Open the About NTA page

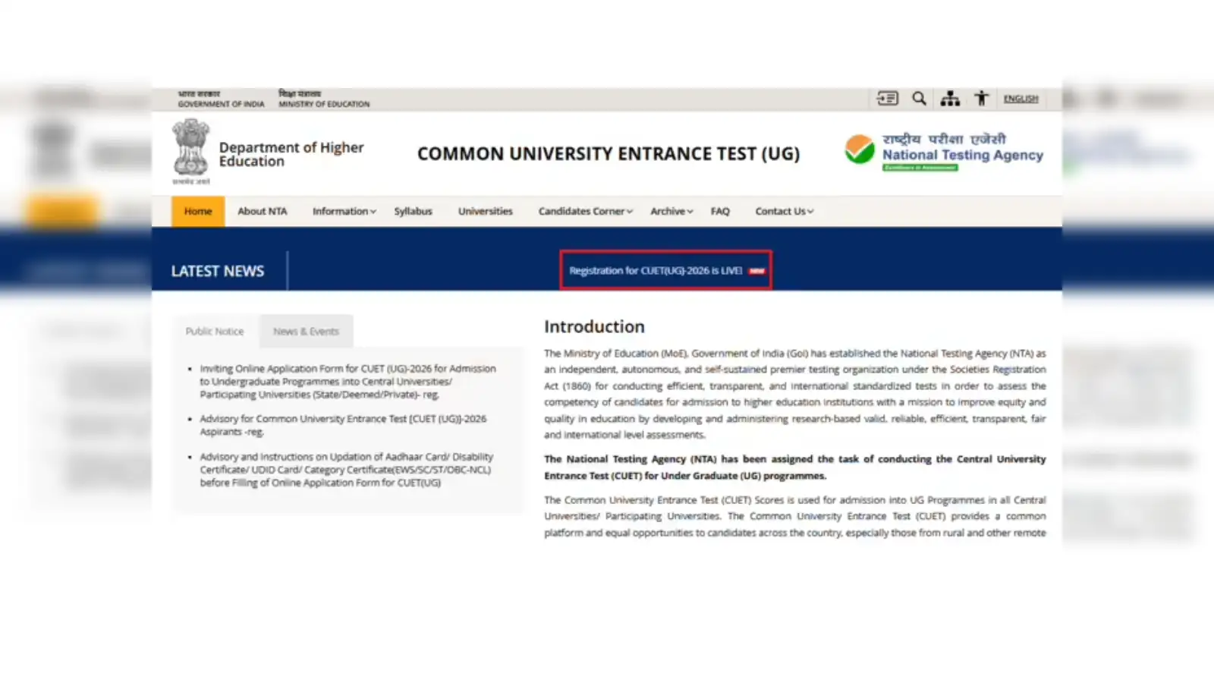263,212
